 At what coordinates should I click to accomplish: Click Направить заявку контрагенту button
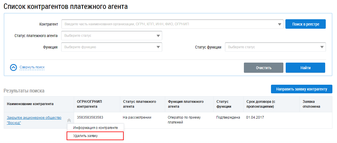pyautogui.click(x=302, y=89)
